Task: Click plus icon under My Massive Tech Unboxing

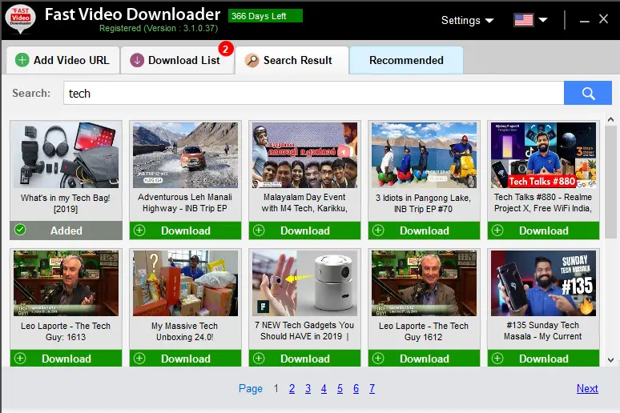Action: (x=139, y=359)
